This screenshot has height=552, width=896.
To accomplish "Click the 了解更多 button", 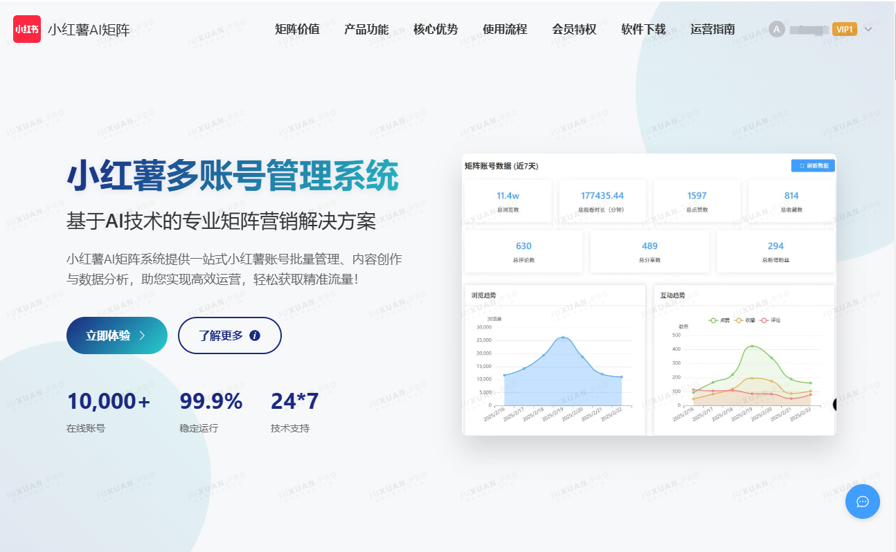I will (230, 335).
